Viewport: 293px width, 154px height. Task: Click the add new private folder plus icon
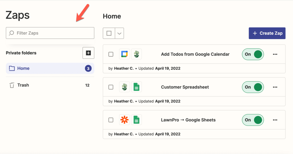pos(88,53)
